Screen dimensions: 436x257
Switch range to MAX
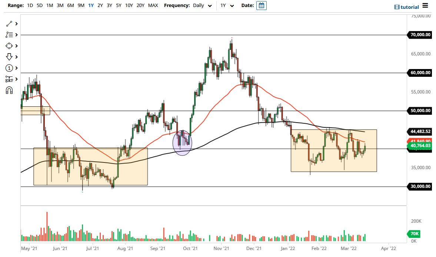tap(153, 6)
